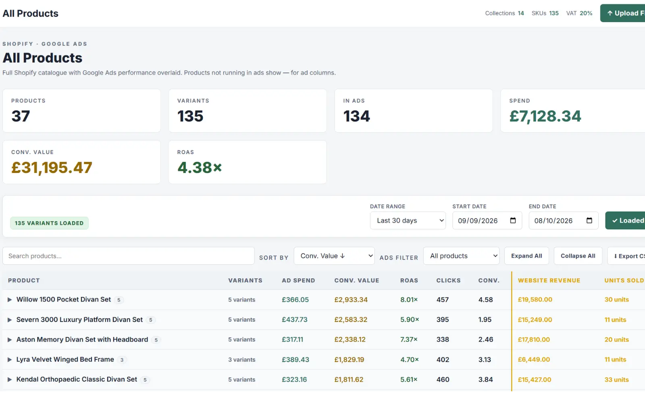Click the 135 Variants Loaded badge

(49, 223)
